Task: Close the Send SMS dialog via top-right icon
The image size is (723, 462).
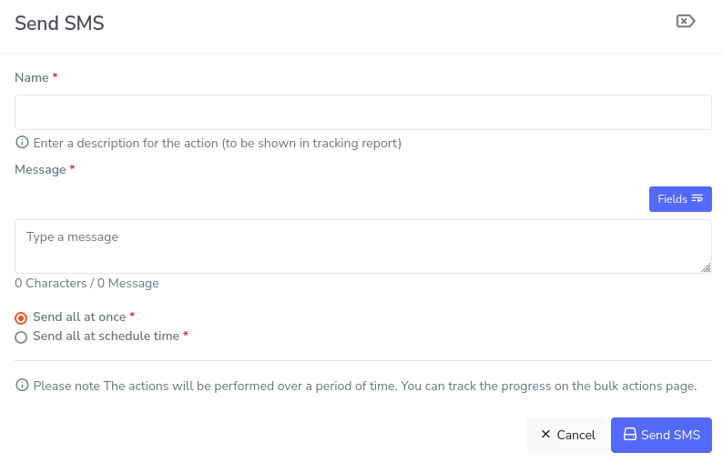Action: point(686,21)
